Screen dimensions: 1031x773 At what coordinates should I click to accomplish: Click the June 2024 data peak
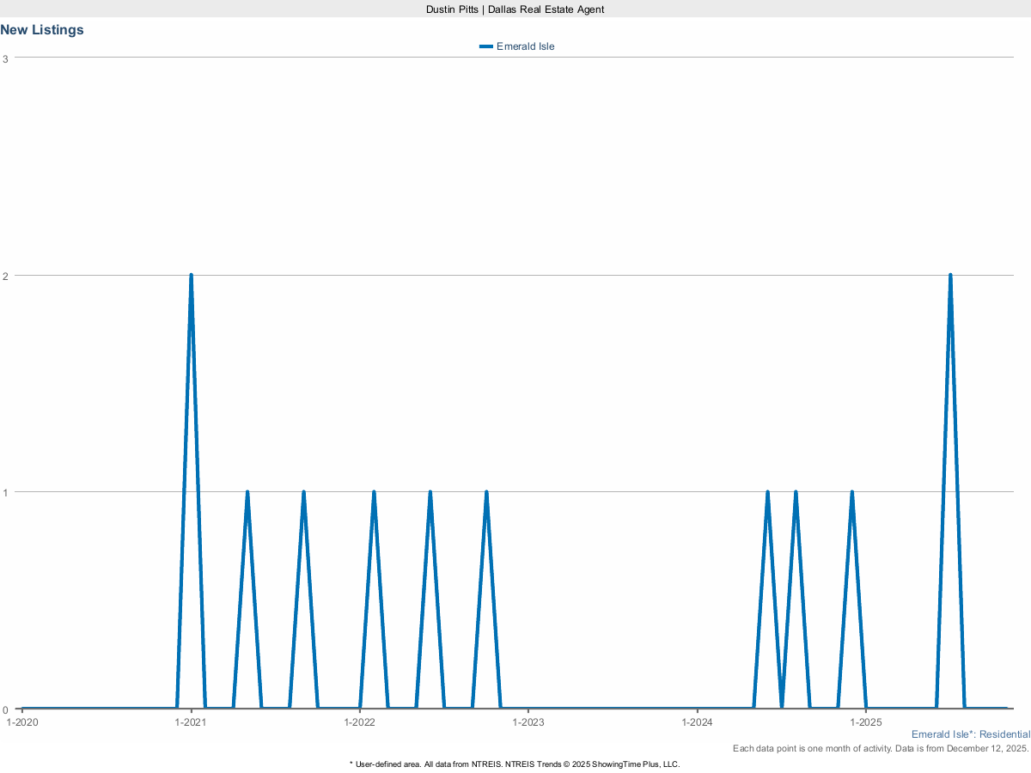tap(767, 492)
